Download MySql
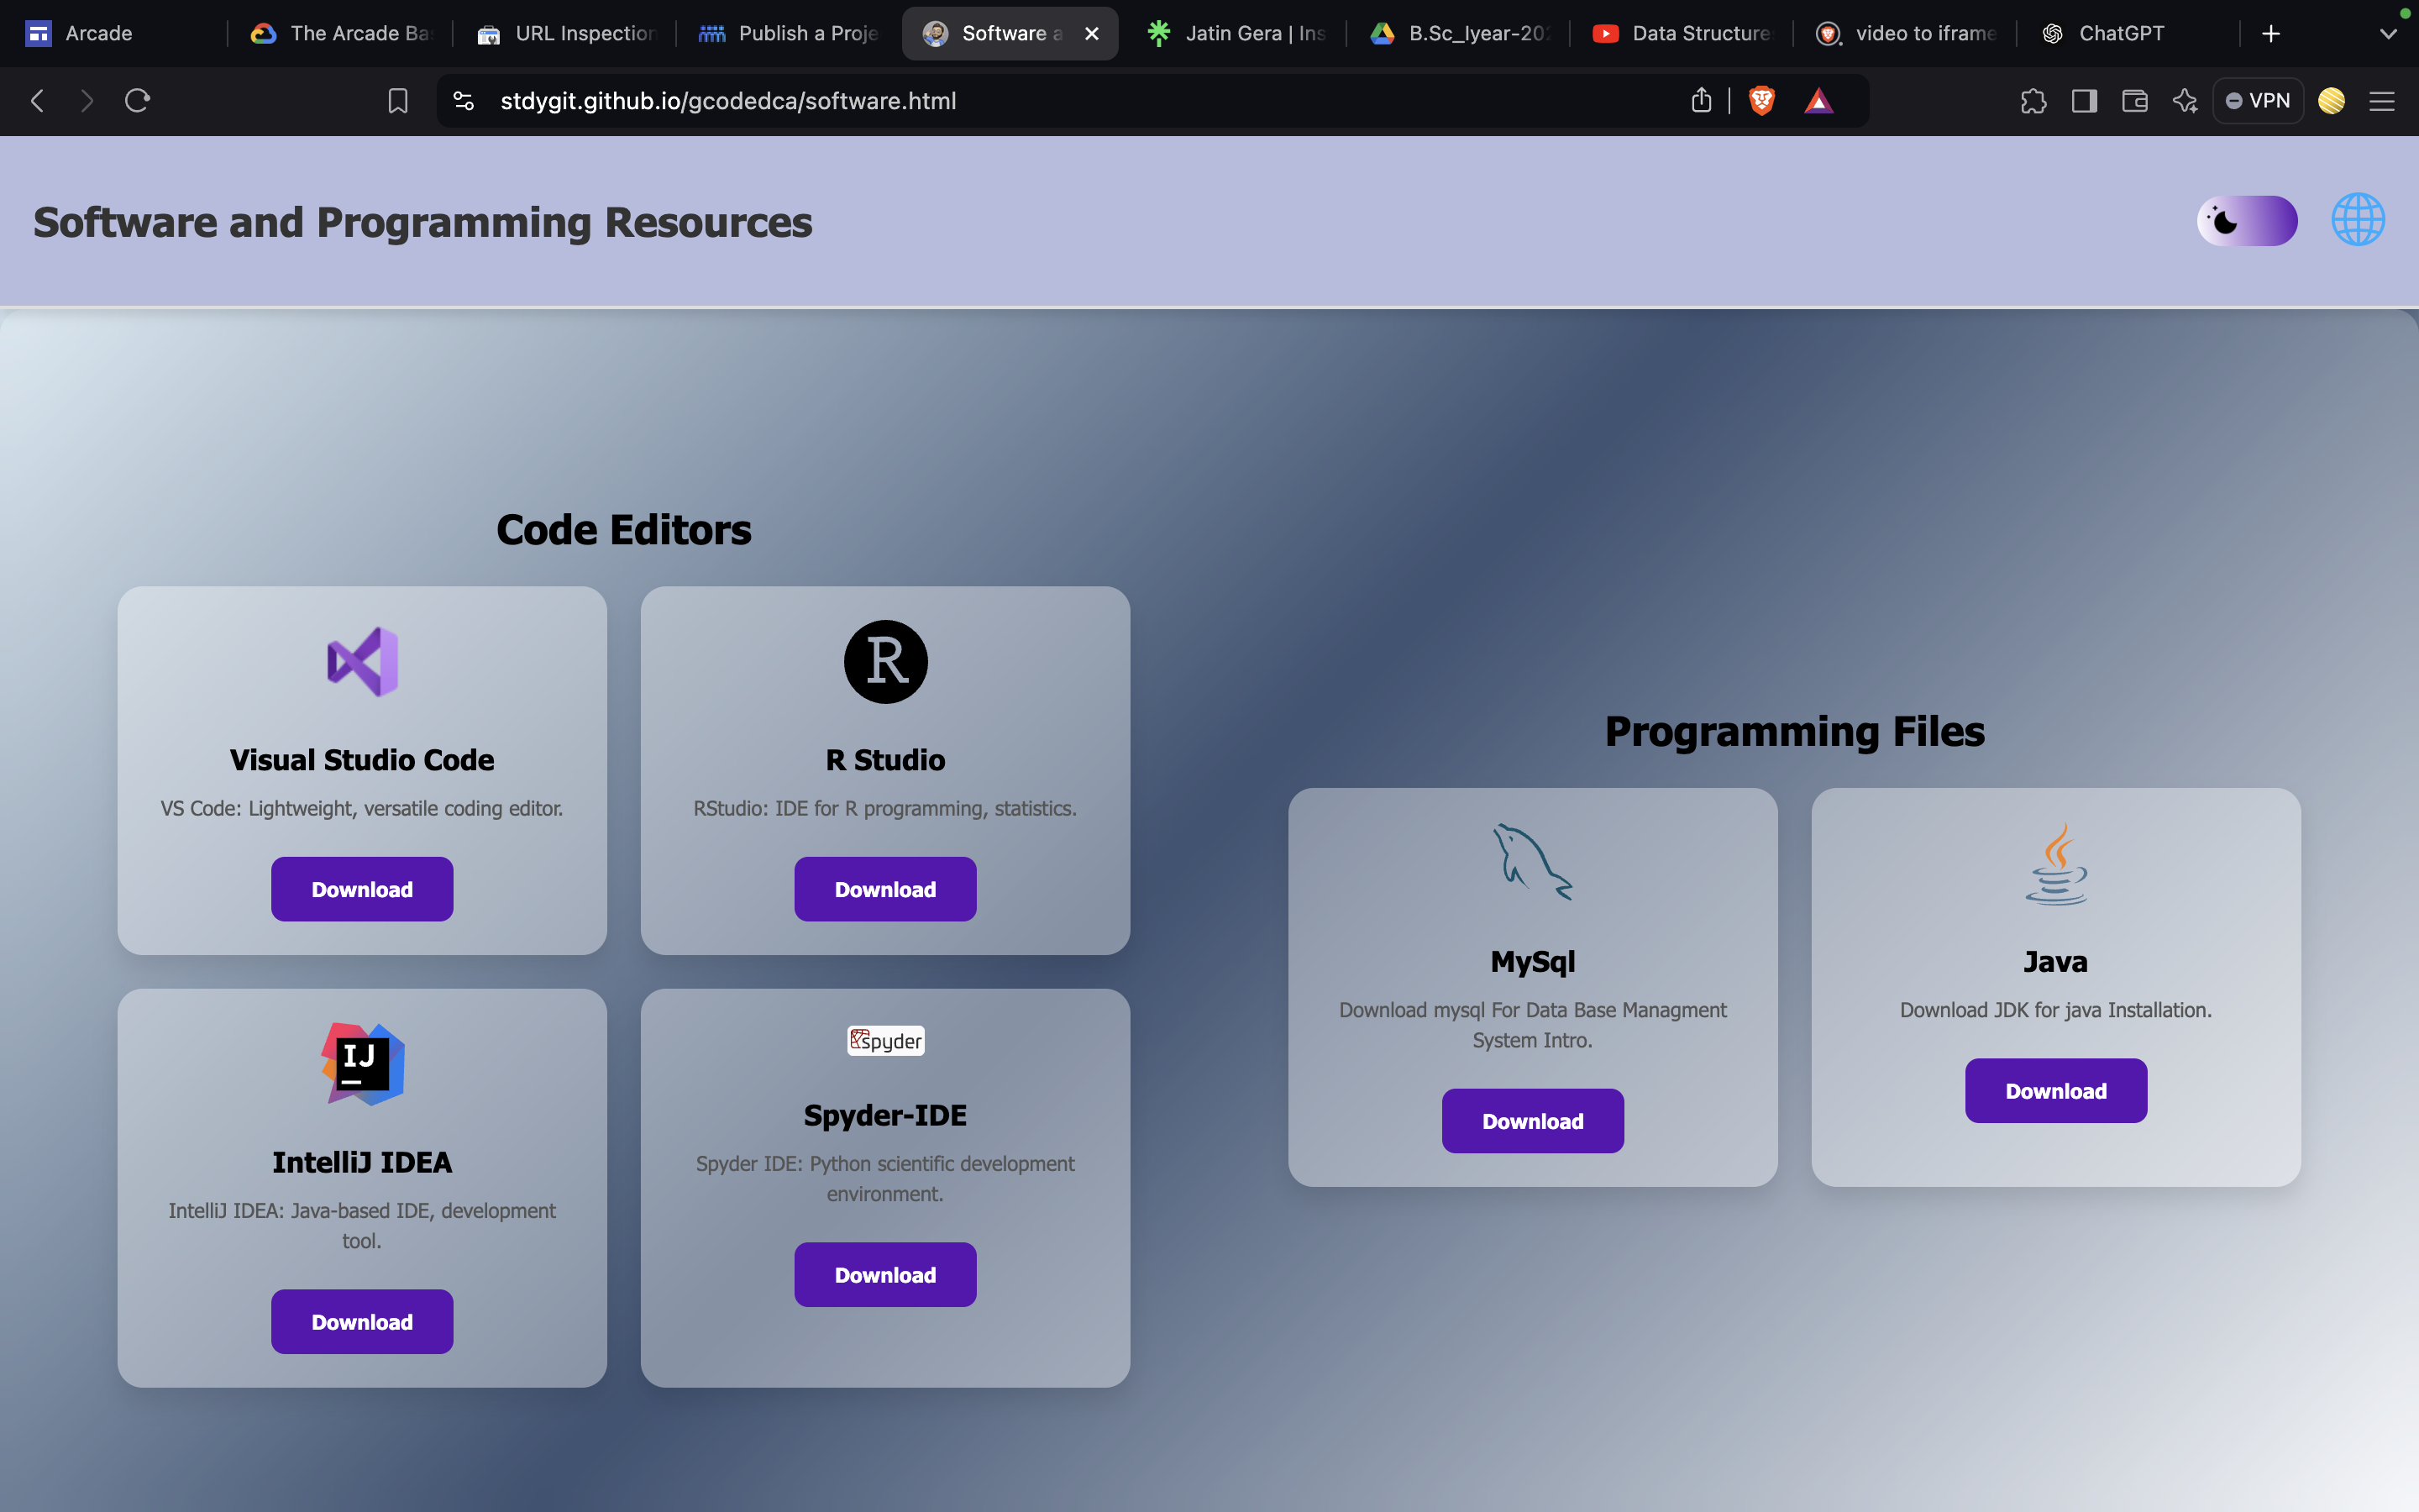Screen dimensions: 2419x1512 point(1532,1121)
